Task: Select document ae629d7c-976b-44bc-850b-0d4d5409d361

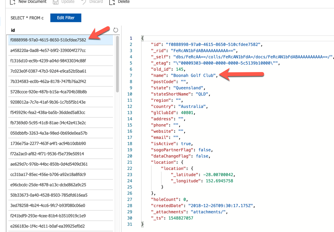Action: click(x=61, y=164)
